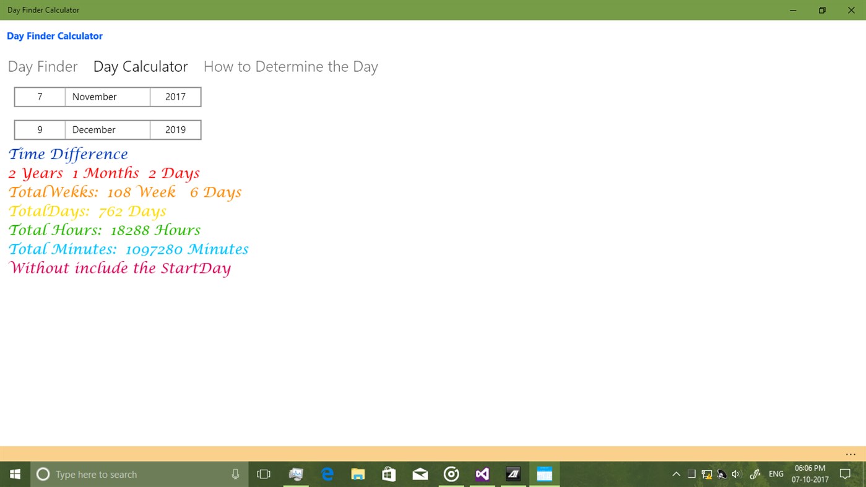Open the see more command bar menu
This screenshot has height=487, width=866.
click(850, 454)
